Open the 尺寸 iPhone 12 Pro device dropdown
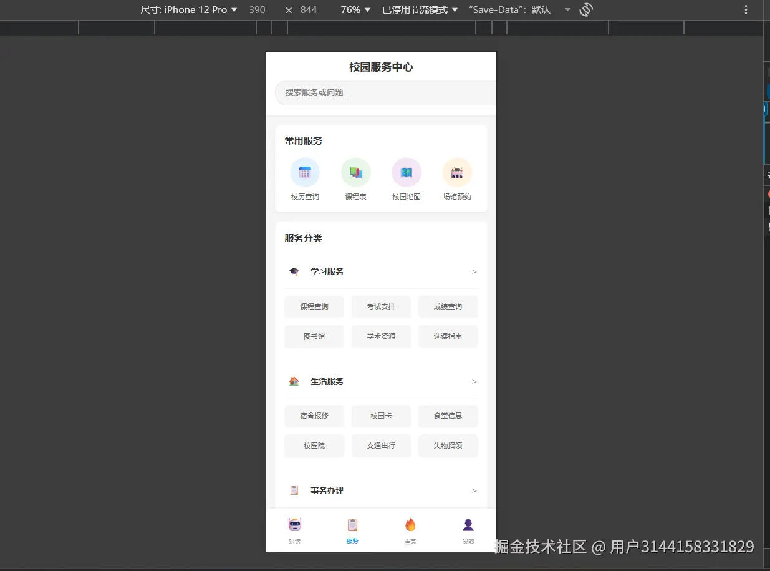 click(x=189, y=9)
